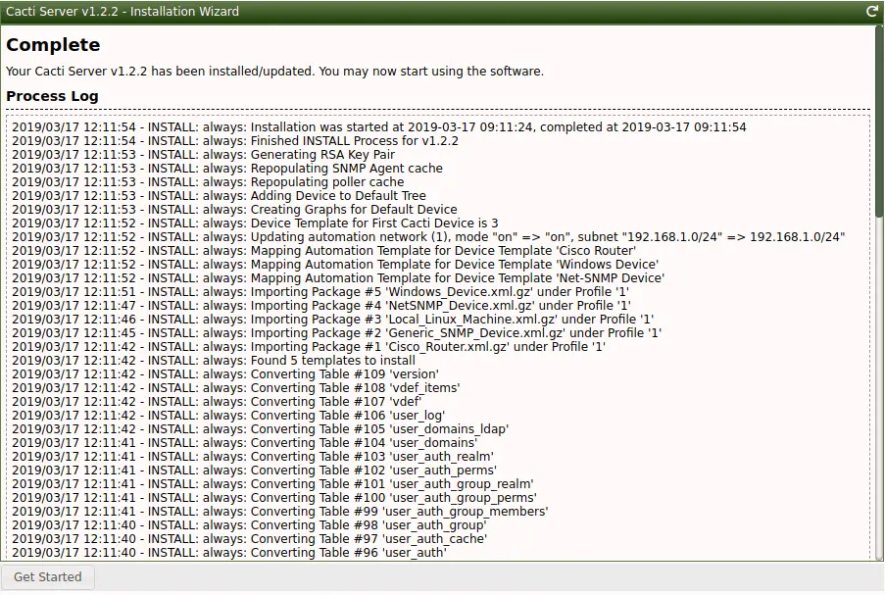Click 'Repopulating SNMP Agent cache' log line

coord(227,169)
